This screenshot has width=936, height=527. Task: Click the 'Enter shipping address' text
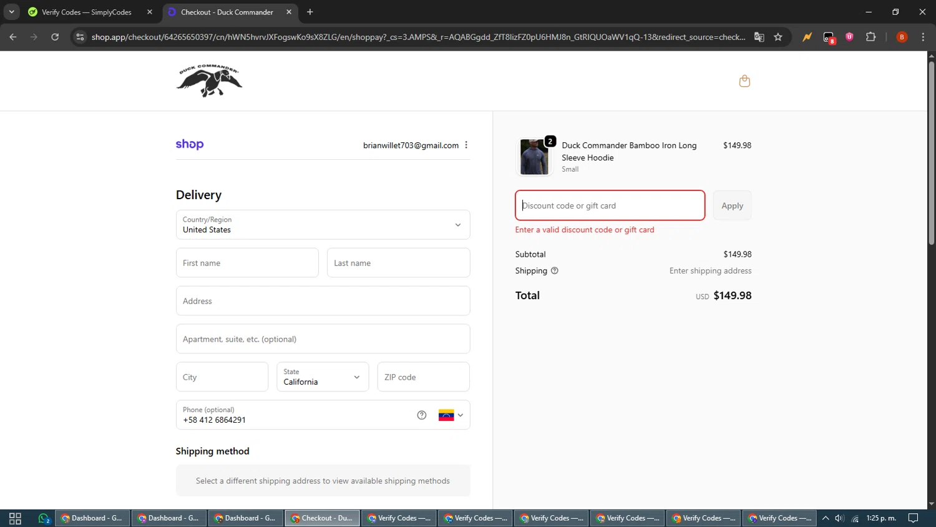tap(710, 270)
